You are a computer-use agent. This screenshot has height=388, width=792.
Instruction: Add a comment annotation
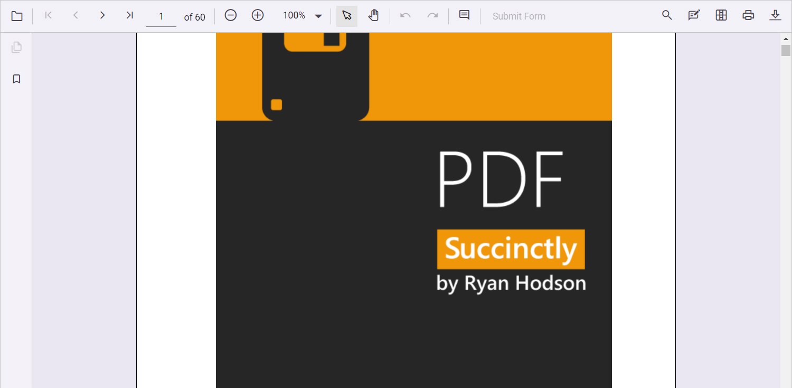464,16
